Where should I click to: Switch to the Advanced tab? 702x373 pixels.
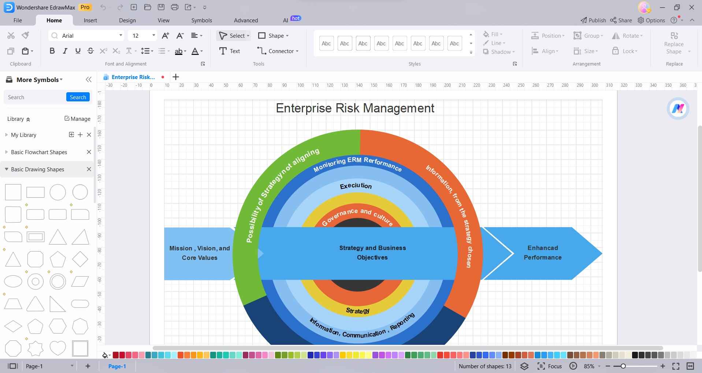(x=246, y=20)
